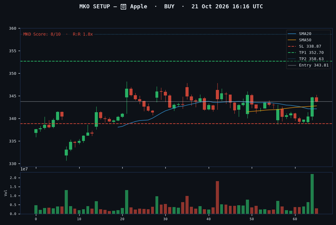
Task: Click the 40 tick on the x-axis
Action: [209, 219]
